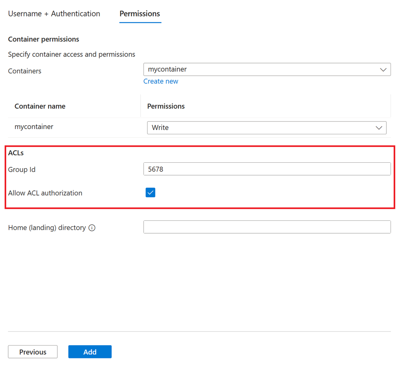The height and width of the screenshot is (365, 398).
Task: Switch to the Username + Authentication tab
Action: [54, 14]
